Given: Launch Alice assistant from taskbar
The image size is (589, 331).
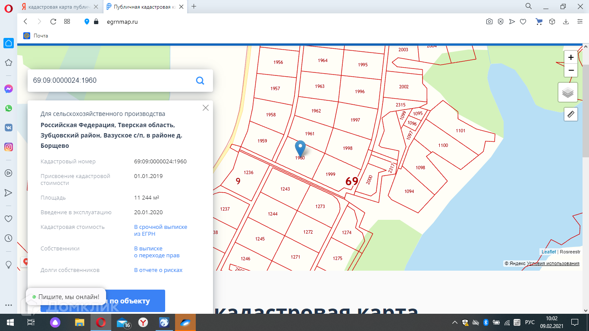Looking at the screenshot, I should [56, 322].
